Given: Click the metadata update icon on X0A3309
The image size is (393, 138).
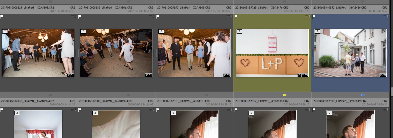Looking at the screenshot, I should [x=230, y=16].
